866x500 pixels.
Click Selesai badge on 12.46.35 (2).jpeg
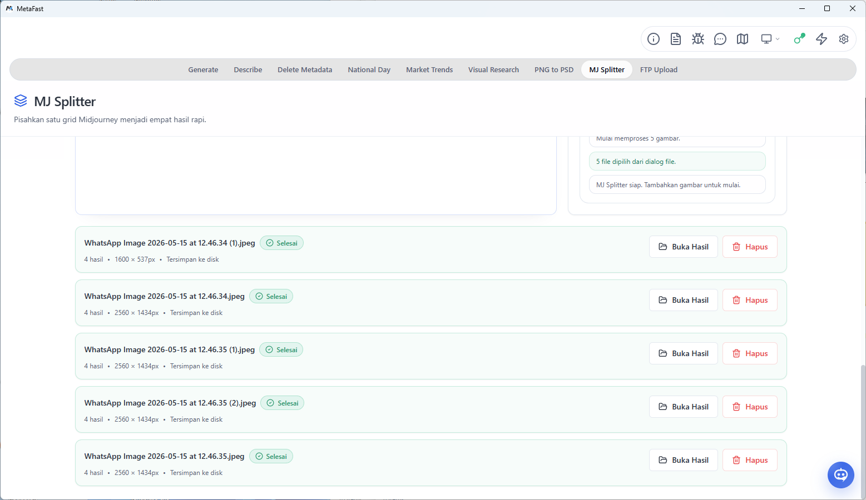tap(283, 403)
